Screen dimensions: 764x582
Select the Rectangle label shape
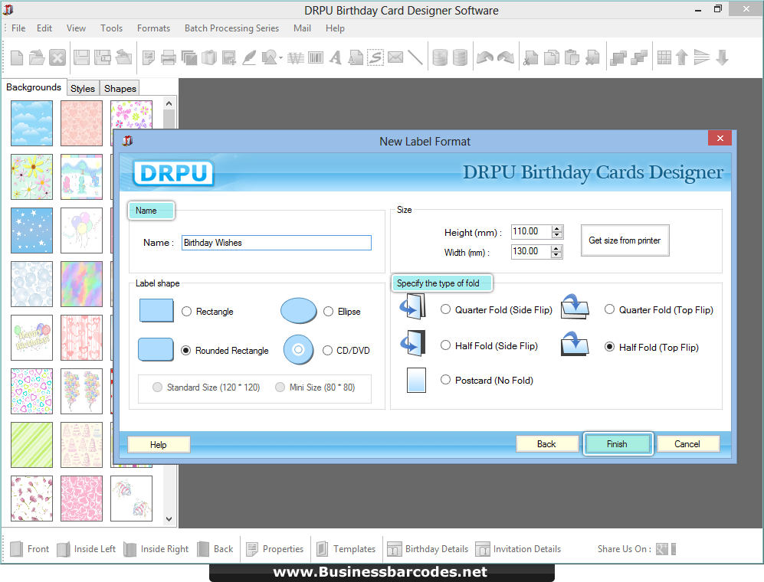[187, 311]
